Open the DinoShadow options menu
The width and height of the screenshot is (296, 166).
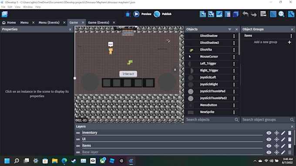[x=234, y=36]
